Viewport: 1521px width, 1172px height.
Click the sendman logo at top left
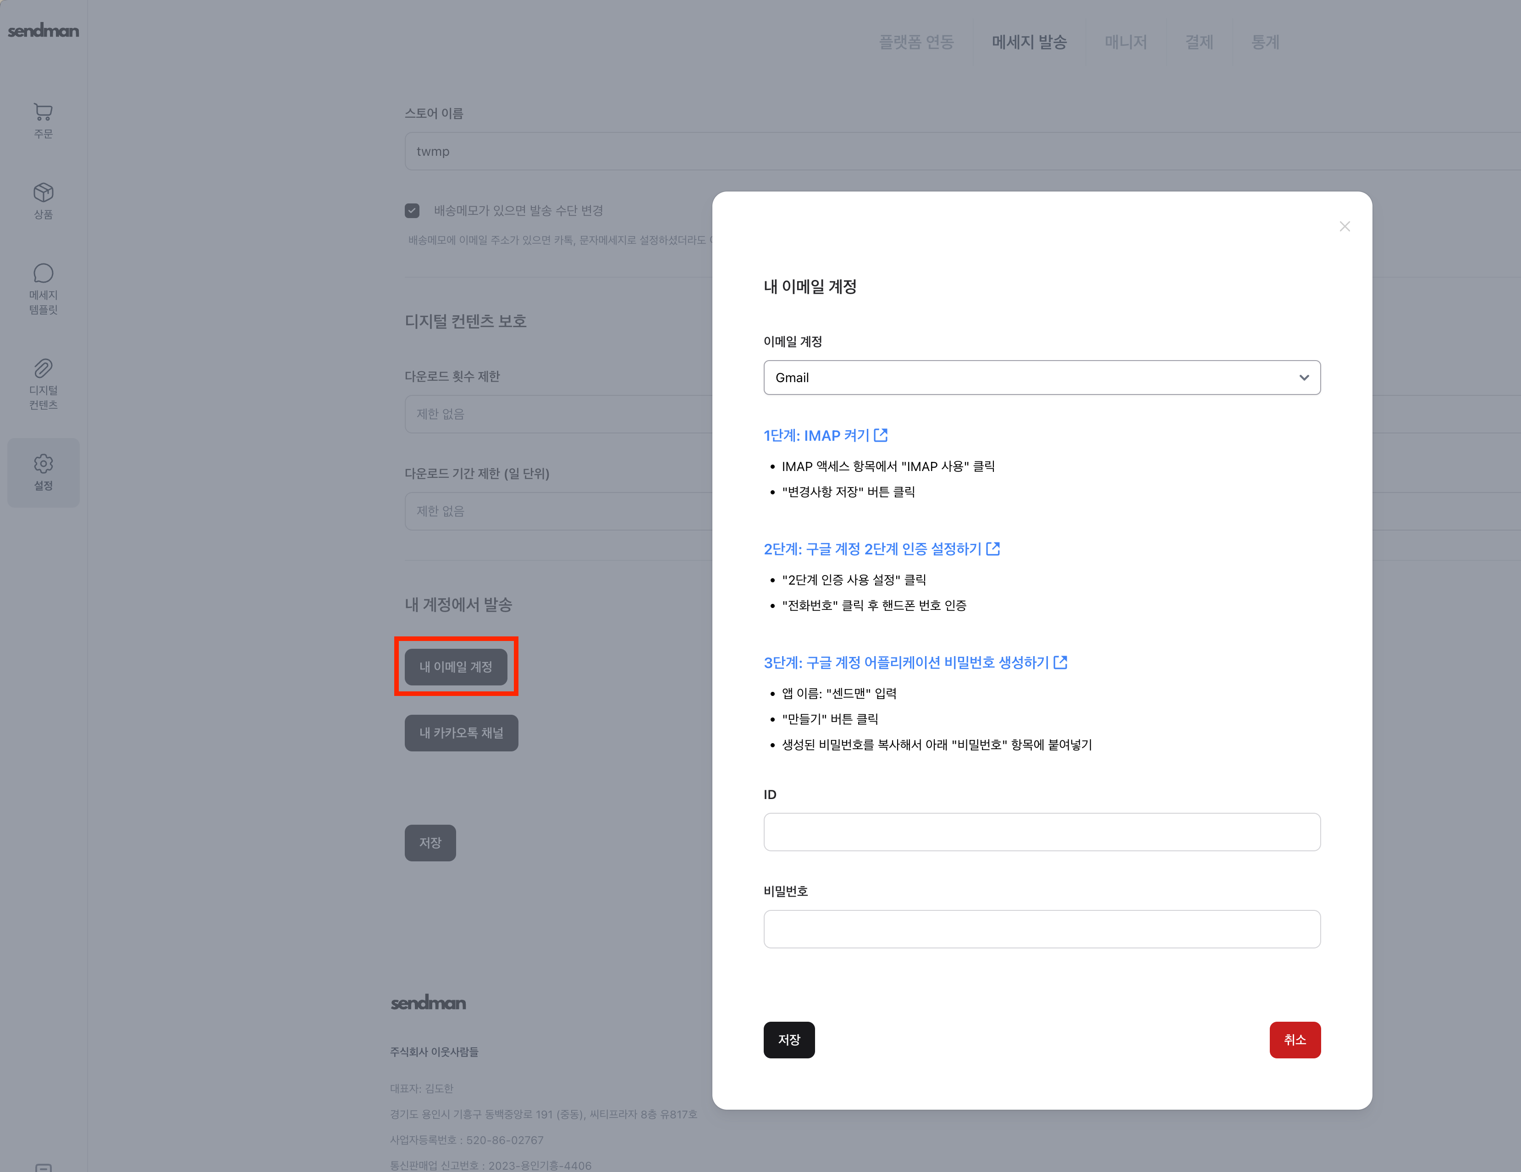pos(43,31)
